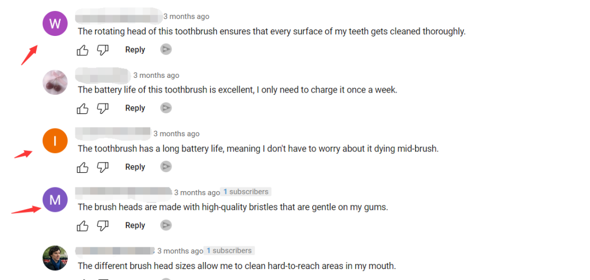
Task: Click the gray play icon under rotating head comment
Action: [166, 50]
